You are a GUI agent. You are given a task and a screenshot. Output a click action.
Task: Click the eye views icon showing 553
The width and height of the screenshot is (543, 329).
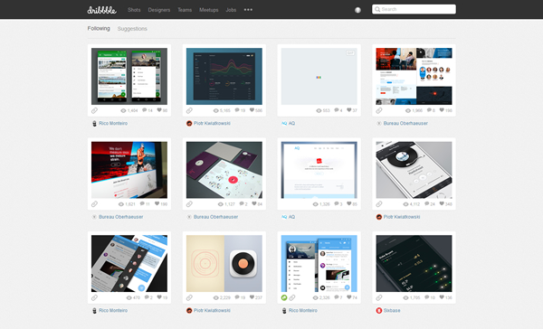pos(319,110)
